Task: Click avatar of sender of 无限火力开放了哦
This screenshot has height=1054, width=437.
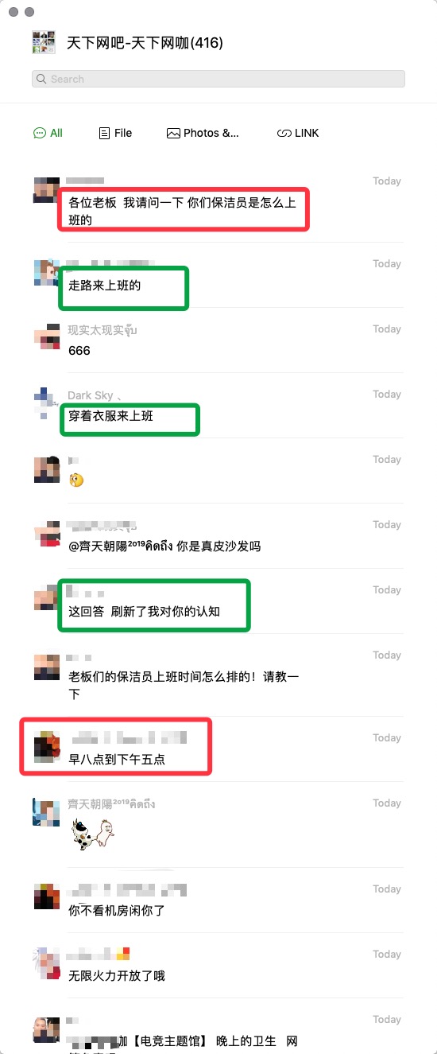Action: (47, 963)
